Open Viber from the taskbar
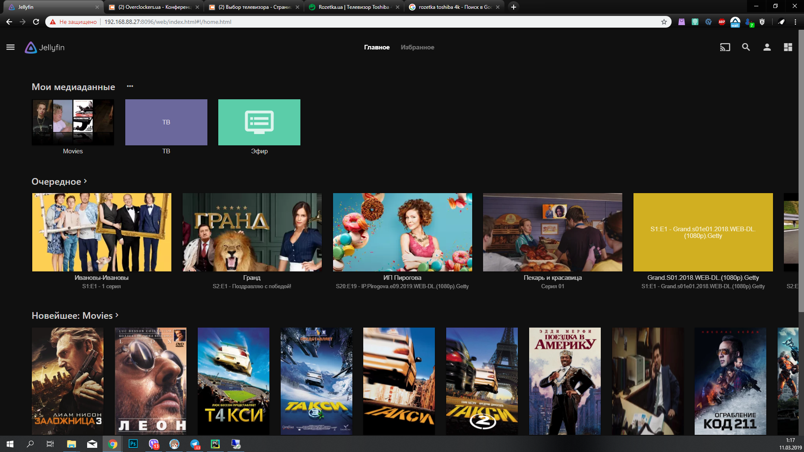Viewport: 804px width, 452px height. coord(154,444)
